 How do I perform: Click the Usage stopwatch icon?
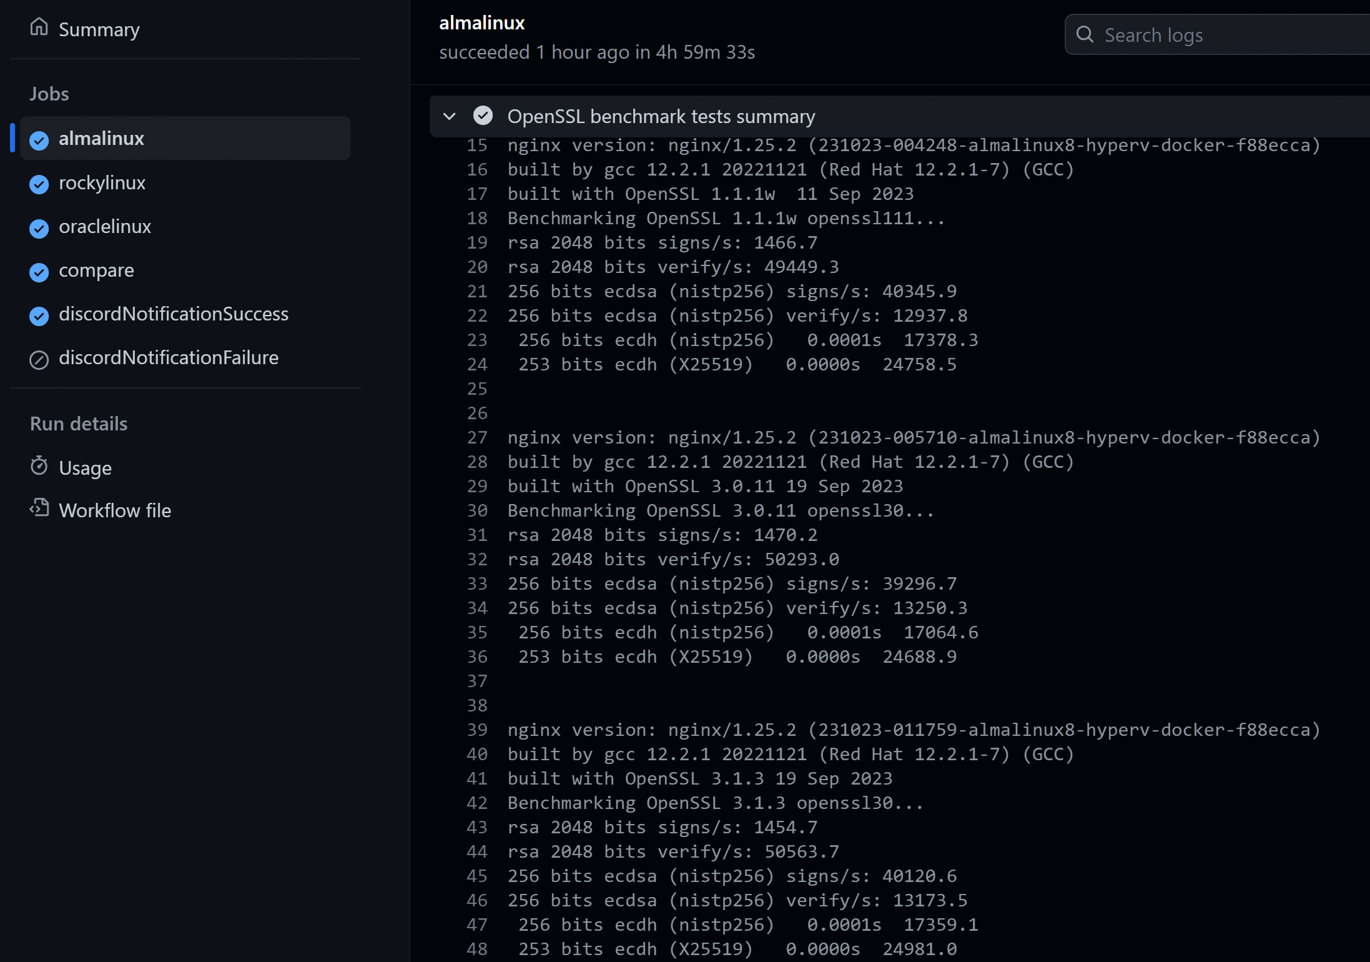coord(39,465)
